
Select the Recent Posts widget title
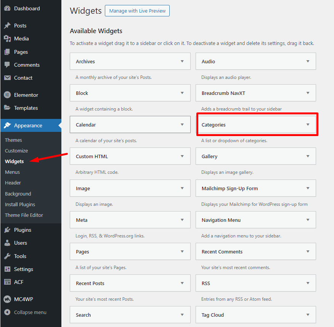click(x=90, y=283)
